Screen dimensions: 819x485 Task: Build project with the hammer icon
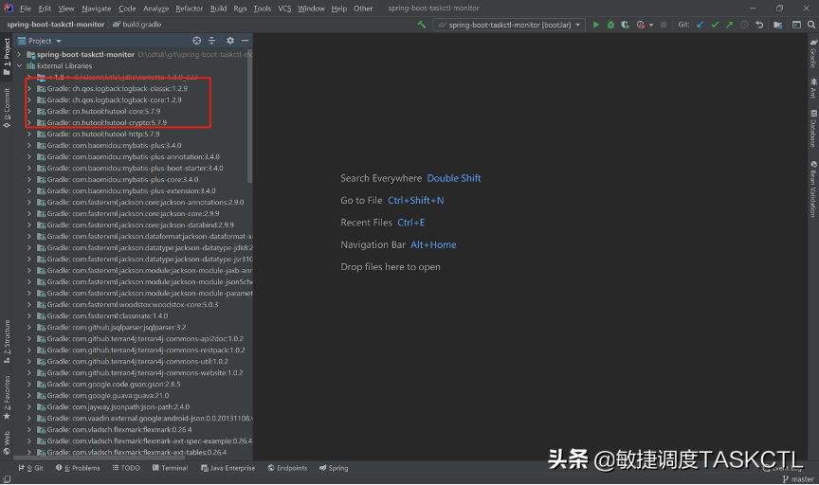(422, 25)
